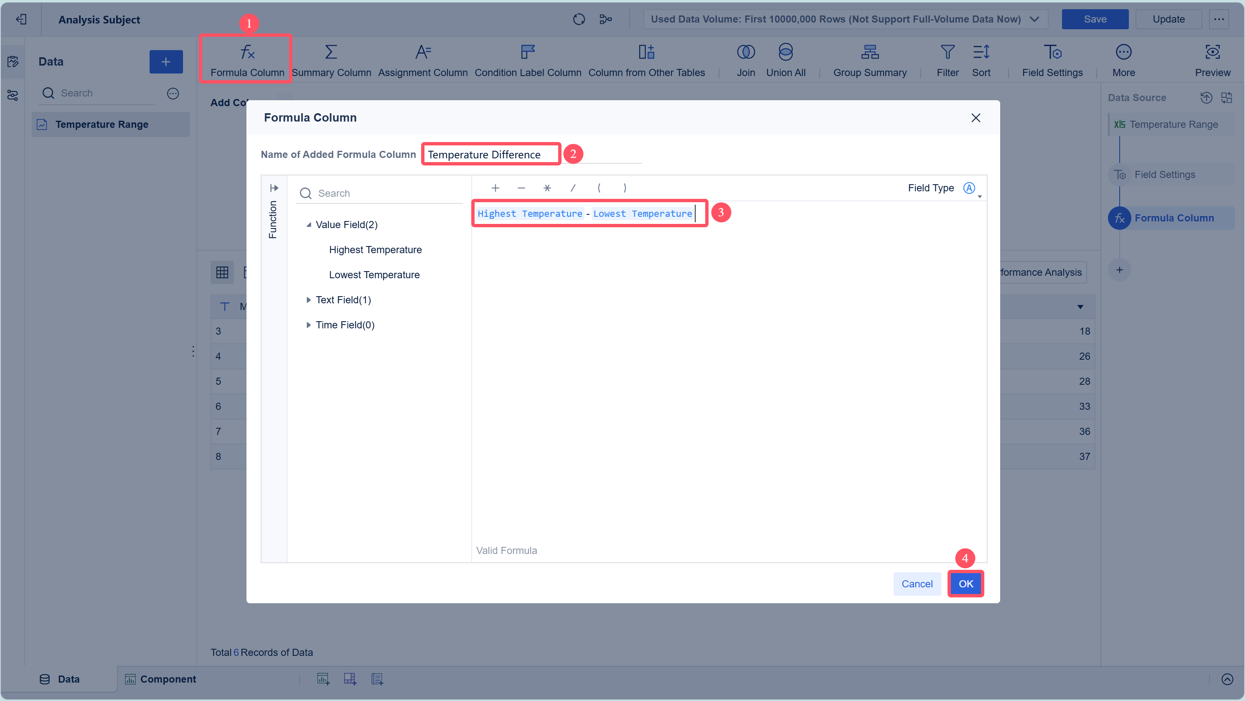Click the Save button
Screen dimensions: 1245x701
pyautogui.click(x=1095, y=19)
